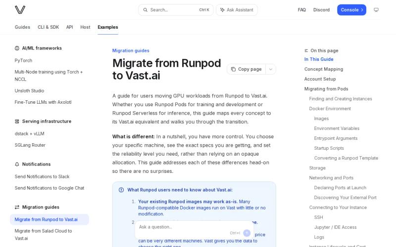The image size is (396, 247).
Task: Jump to Docker Environment section
Action: click(x=330, y=109)
